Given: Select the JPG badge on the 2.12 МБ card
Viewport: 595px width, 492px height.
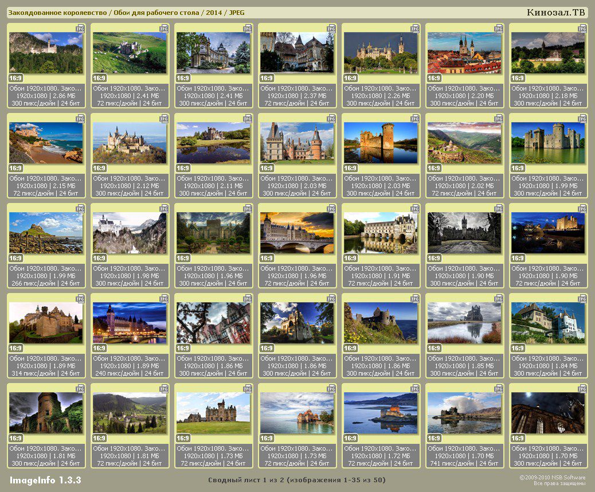Looking at the screenshot, I should (x=164, y=119).
